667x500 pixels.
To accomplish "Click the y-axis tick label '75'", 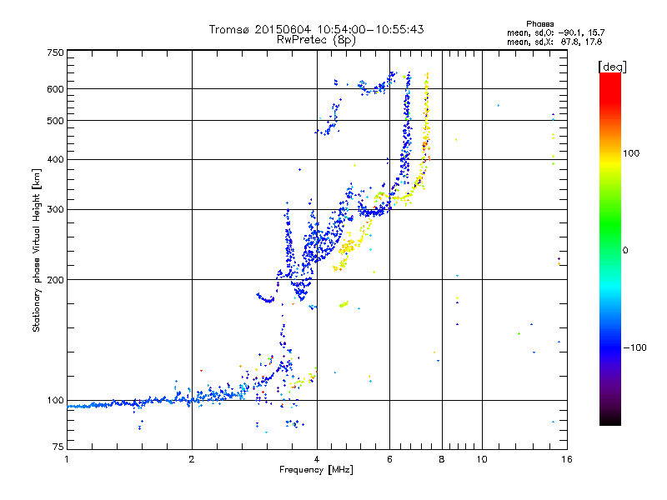I will 58,447.
